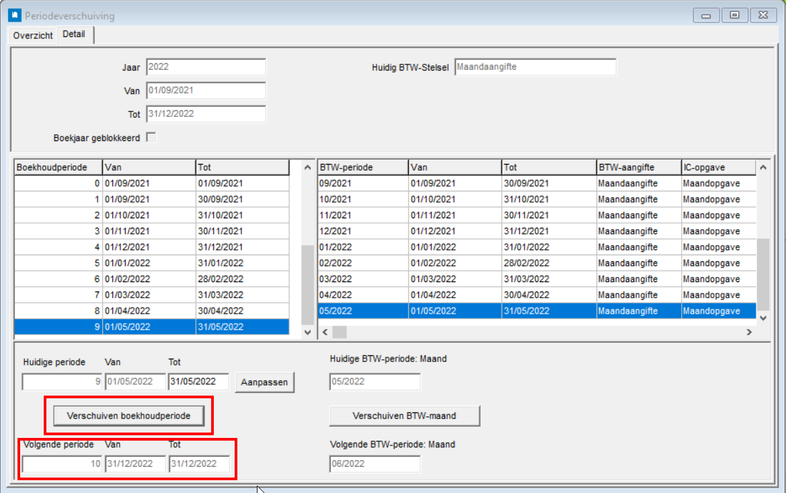786x493 pixels.
Task: Click the Periodeverschuiving window title icon
Action: pyautogui.click(x=13, y=15)
